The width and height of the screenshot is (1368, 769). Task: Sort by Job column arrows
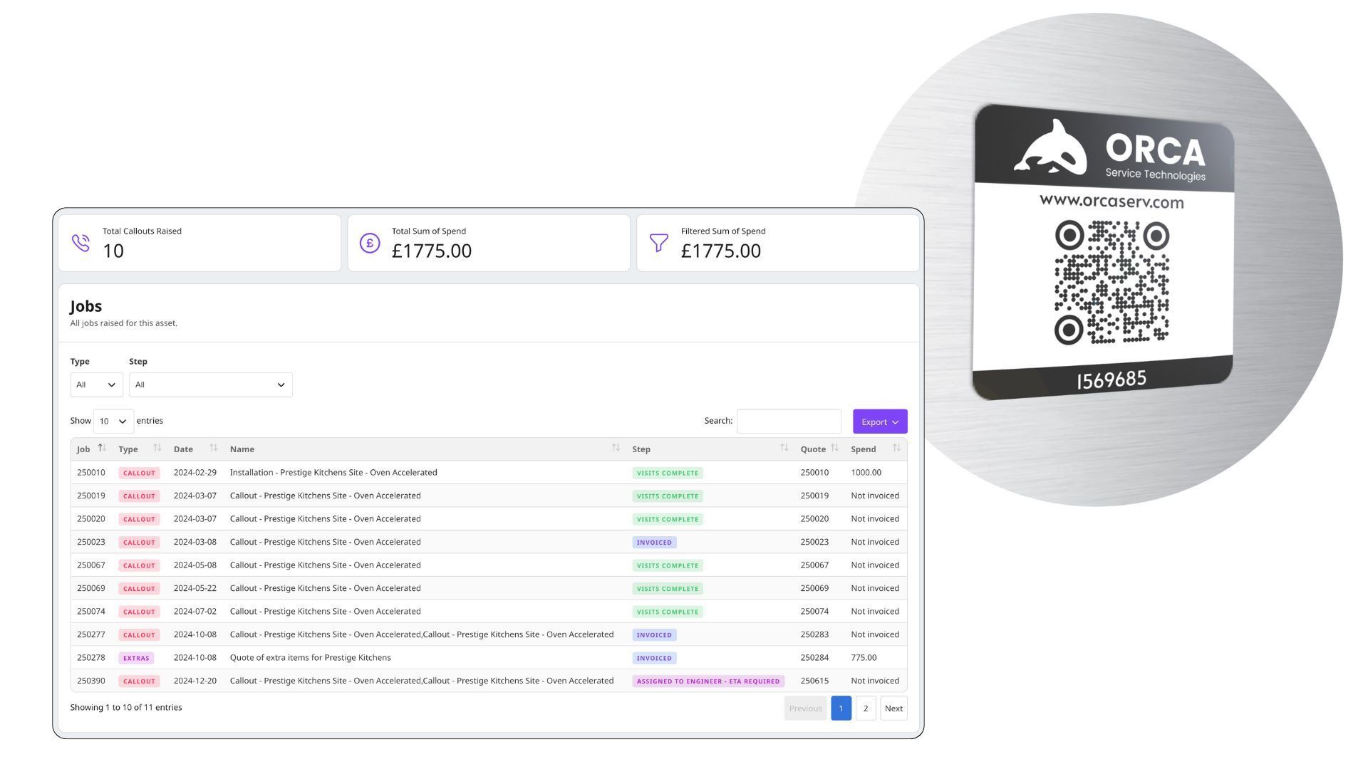pyautogui.click(x=101, y=448)
